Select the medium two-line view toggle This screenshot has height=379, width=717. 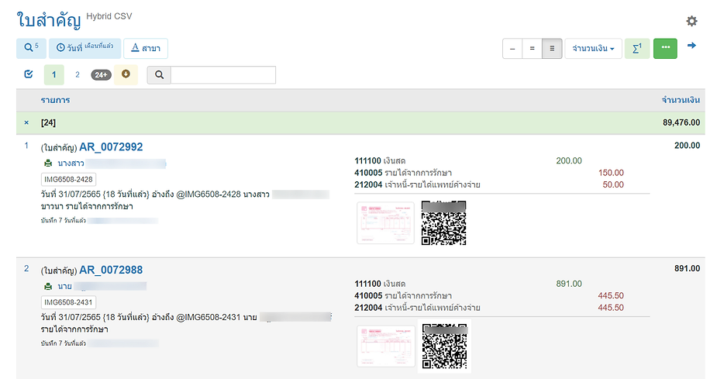click(532, 48)
